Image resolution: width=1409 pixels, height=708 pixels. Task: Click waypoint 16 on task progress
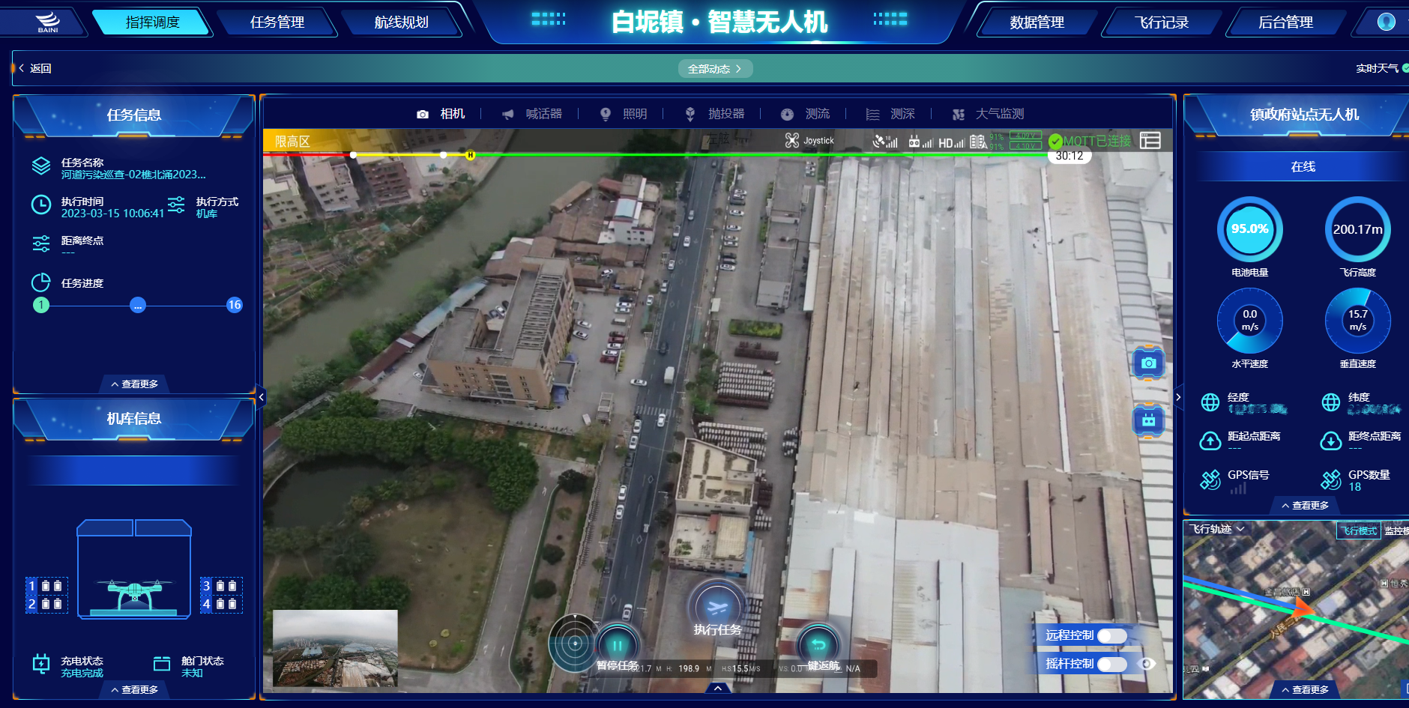click(x=235, y=305)
